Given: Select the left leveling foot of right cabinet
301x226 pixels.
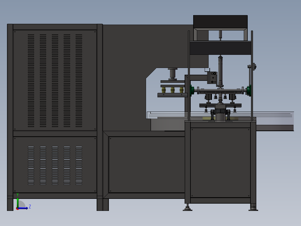Looking at the screenshot, I should pyautogui.click(x=187, y=208).
